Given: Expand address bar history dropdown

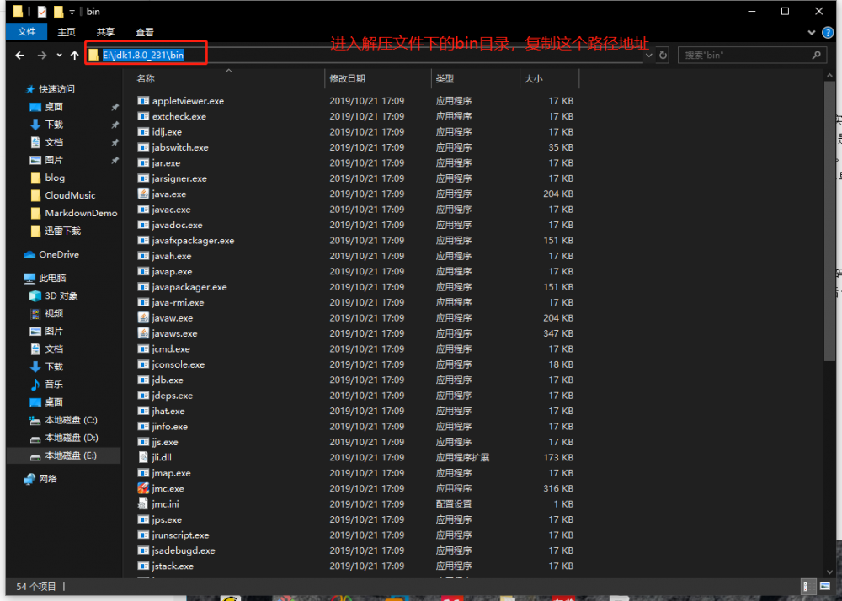Looking at the screenshot, I should (649, 55).
